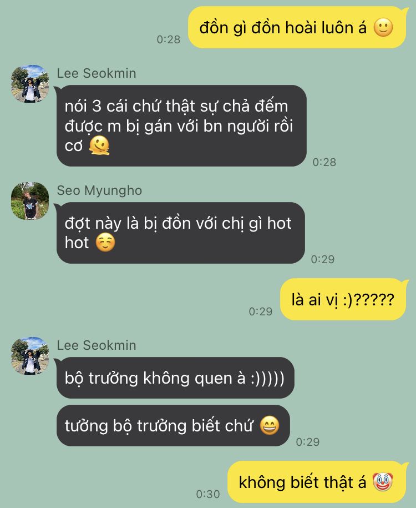Select 'tưởng bộ trưởng biết chứ' message
Viewport: 416px width, 508px height.
(173, 425)
